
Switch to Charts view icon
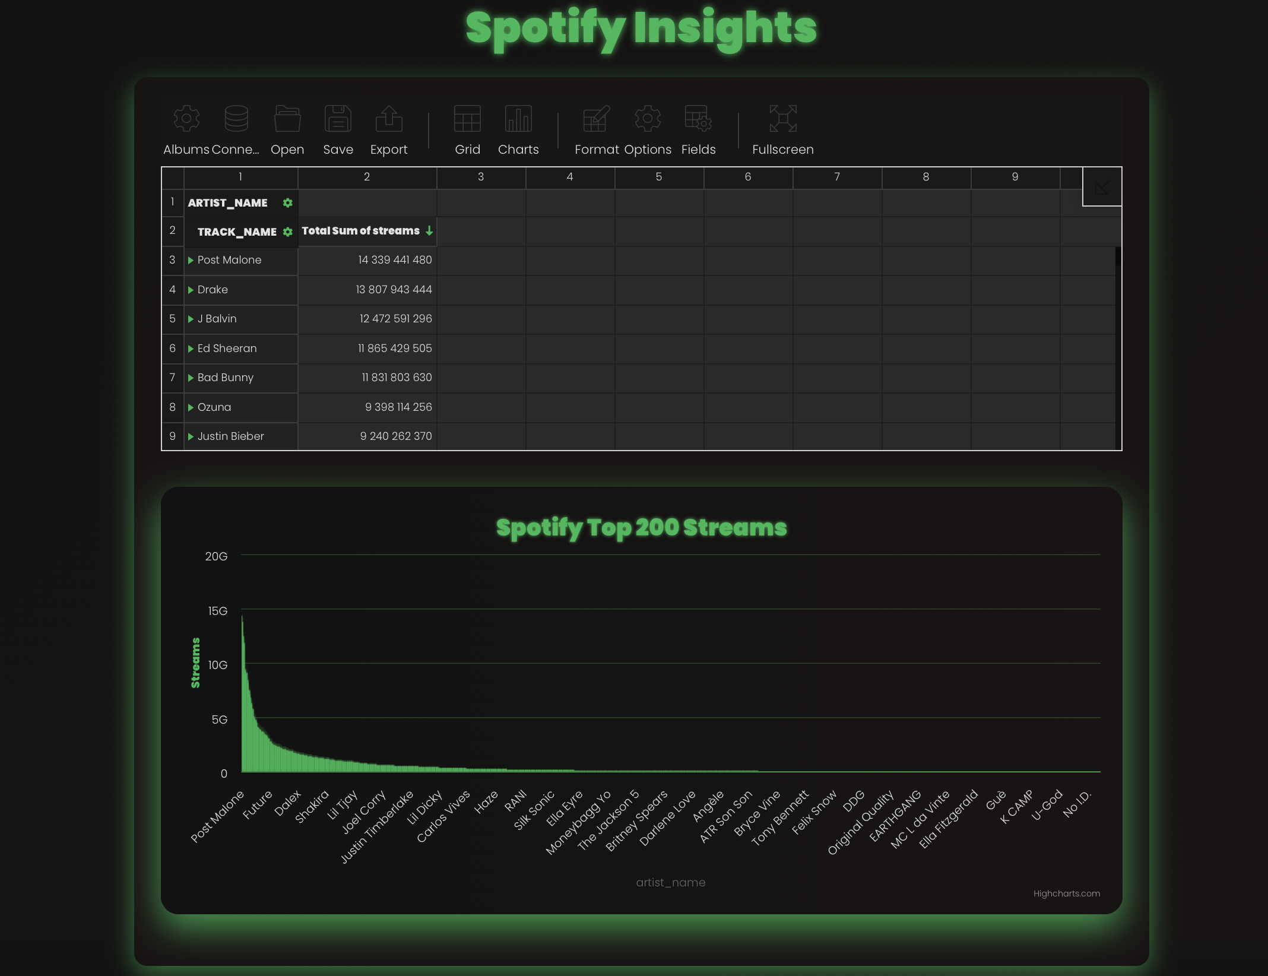518,119
